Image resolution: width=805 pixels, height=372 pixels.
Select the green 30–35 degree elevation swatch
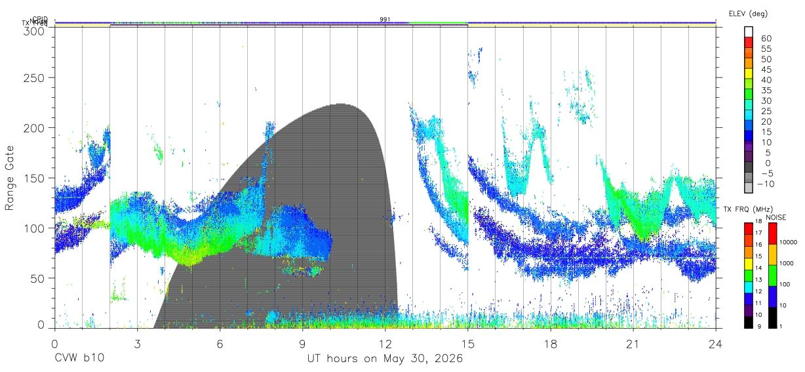coord(749,95)
